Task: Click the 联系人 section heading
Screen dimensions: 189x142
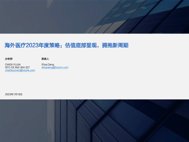Action: (45, 59)
